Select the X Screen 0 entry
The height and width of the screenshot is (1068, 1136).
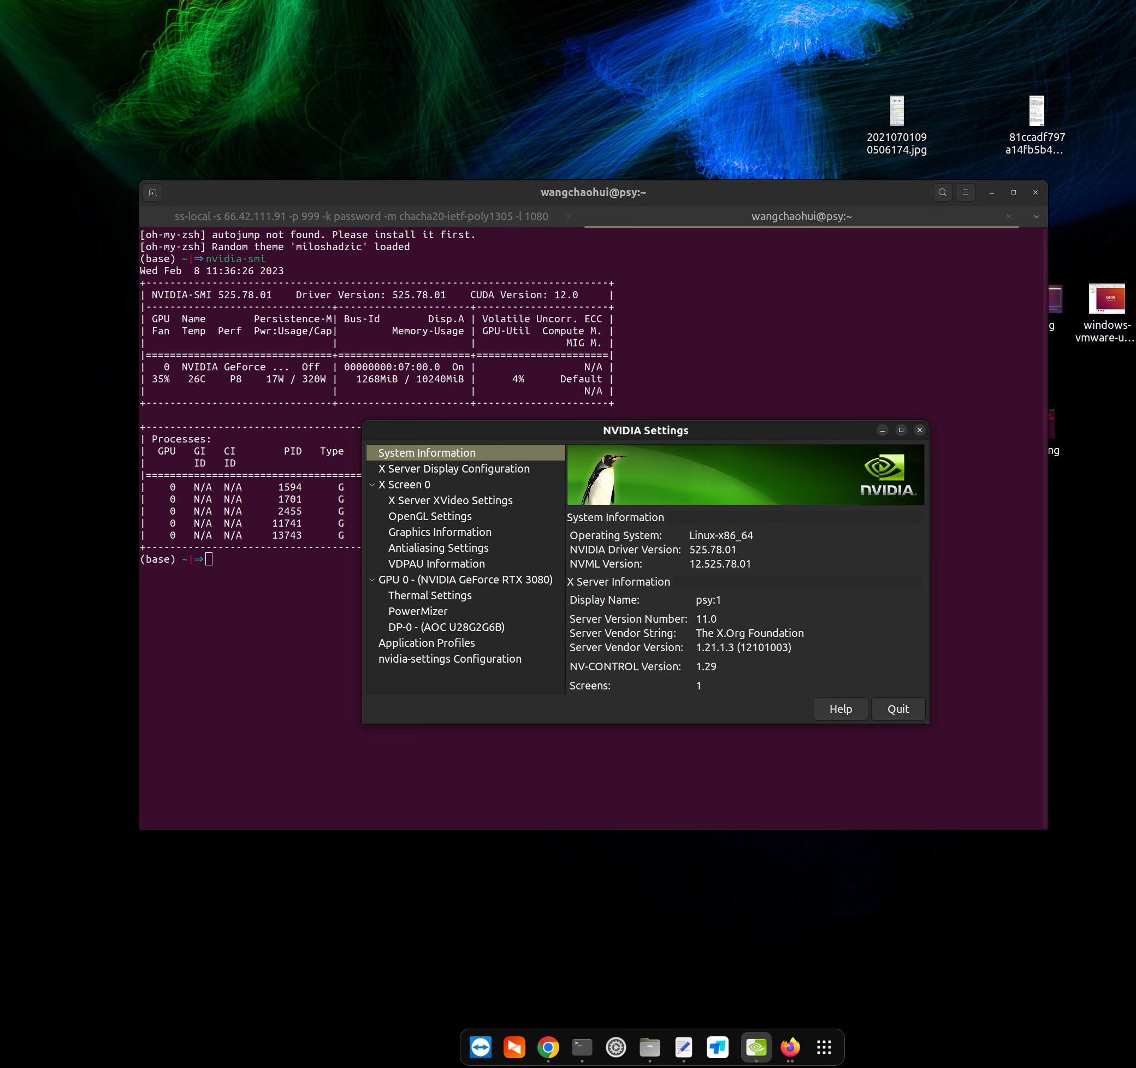404,485
